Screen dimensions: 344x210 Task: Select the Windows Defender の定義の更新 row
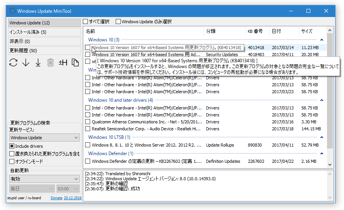coord(205,161)
